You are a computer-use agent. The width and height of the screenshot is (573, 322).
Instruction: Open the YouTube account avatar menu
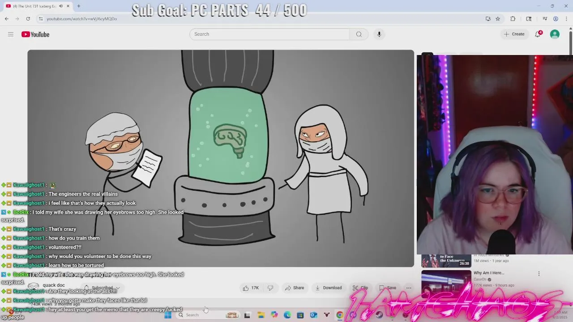(x=555, y=34)
